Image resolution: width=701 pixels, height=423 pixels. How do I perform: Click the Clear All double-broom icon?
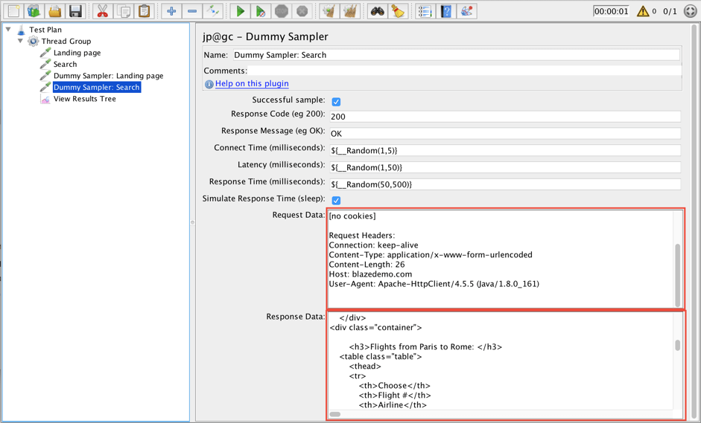pos(350,10)
